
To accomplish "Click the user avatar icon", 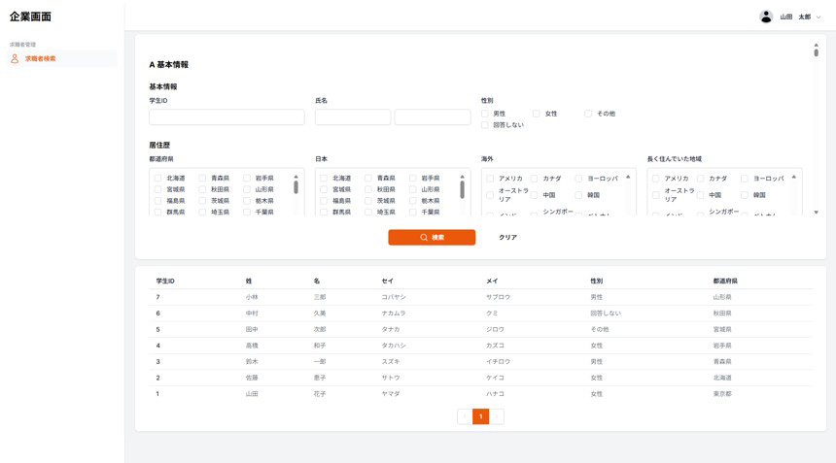I will coord(766,17).
